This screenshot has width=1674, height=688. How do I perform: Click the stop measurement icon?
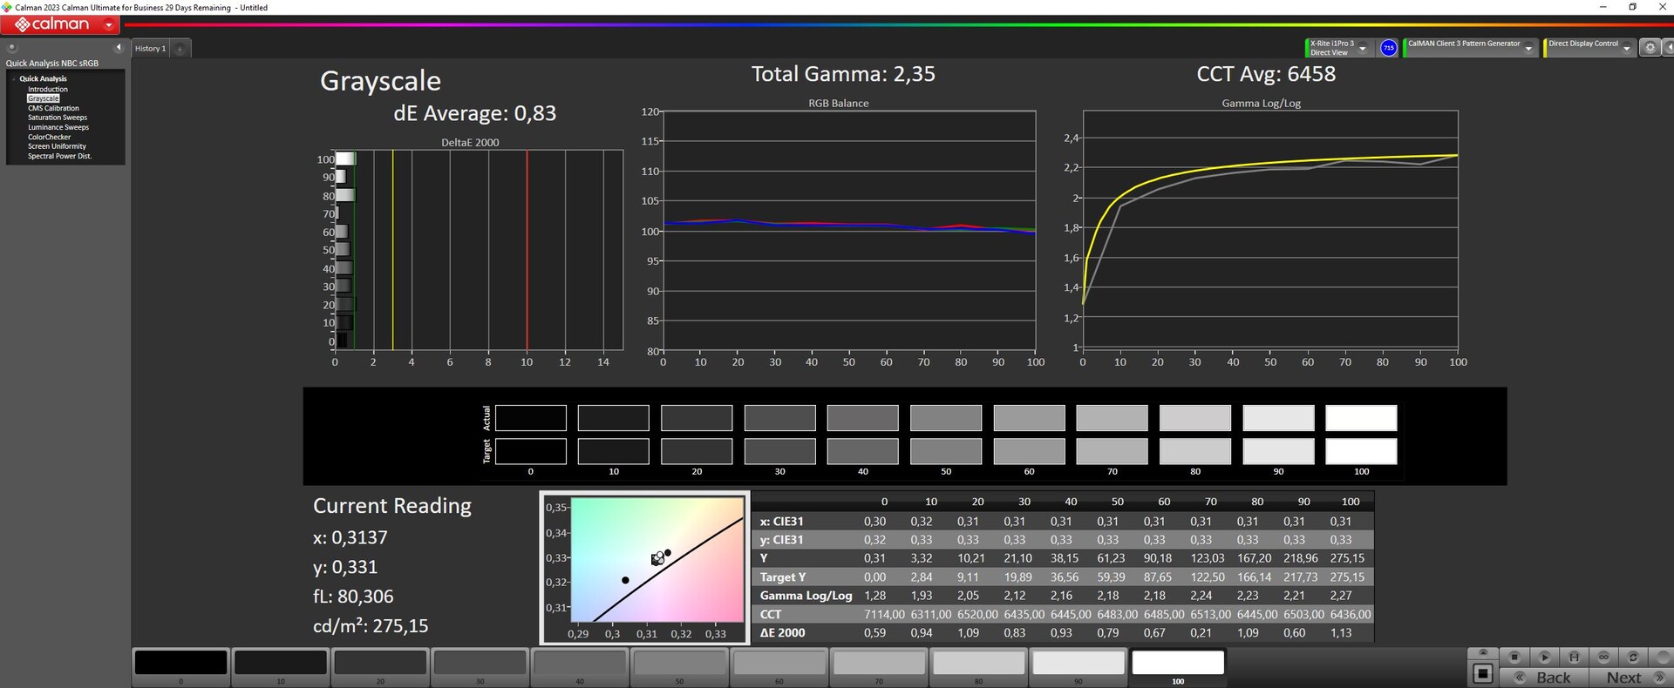1514,657
